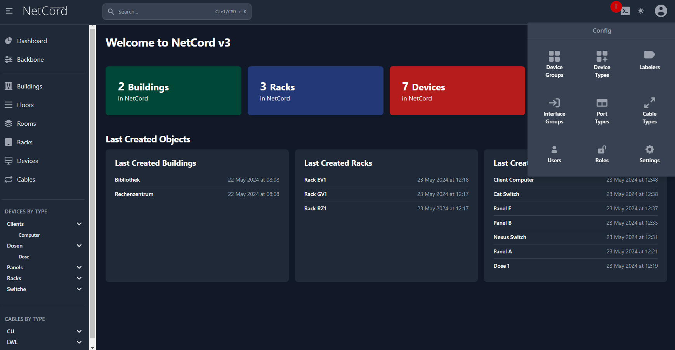Expand the Panels device type group
This screenshot has height=350, width=675.
[79, 267]
